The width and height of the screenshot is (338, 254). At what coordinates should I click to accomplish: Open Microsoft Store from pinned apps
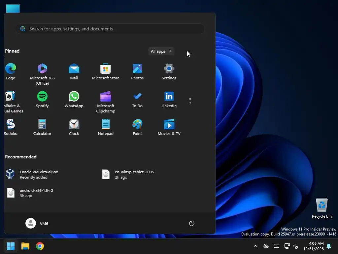point(106,72)
